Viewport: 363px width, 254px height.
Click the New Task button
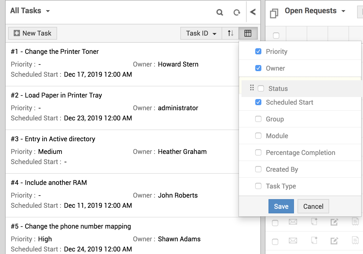[33, 33]
